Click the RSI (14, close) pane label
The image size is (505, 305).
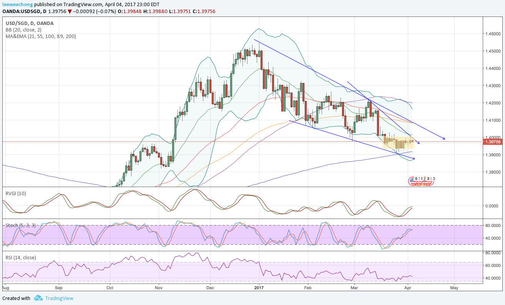(20, 257)
